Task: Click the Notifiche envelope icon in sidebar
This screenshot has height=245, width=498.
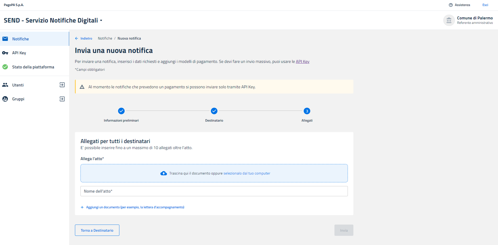Action: pyautogui.click(x=5, y=39)
